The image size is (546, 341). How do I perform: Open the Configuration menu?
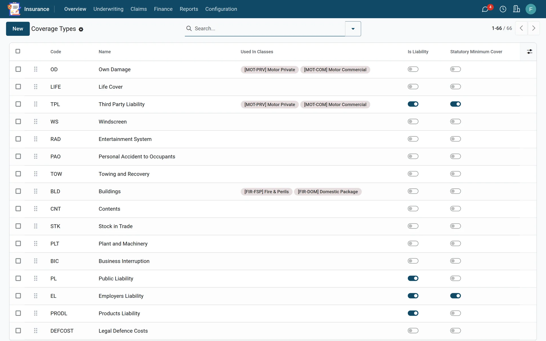pyautogui.click(x=221, y=9)
